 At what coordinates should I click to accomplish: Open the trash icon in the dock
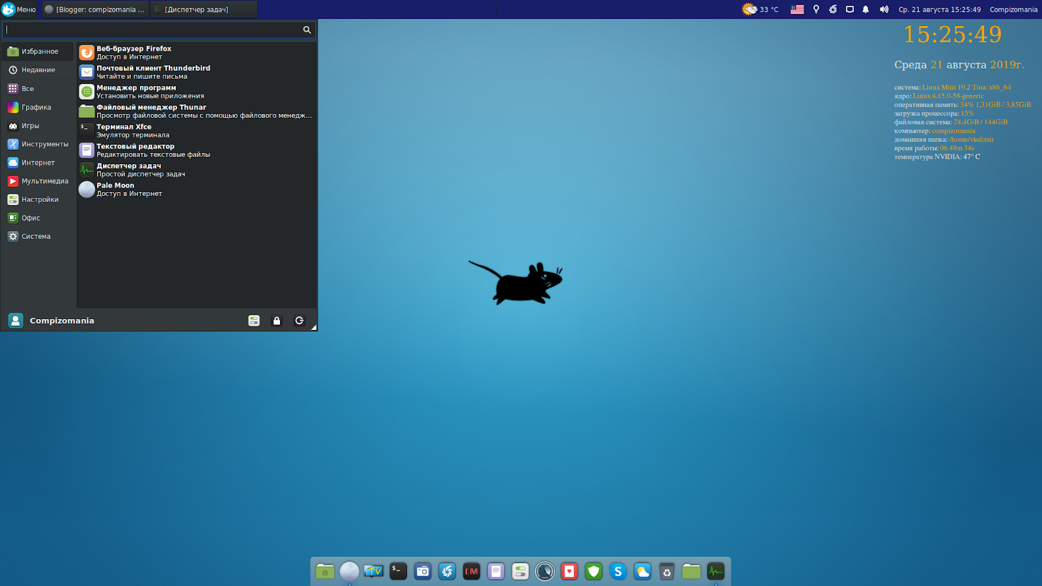(x=667, y=572)
